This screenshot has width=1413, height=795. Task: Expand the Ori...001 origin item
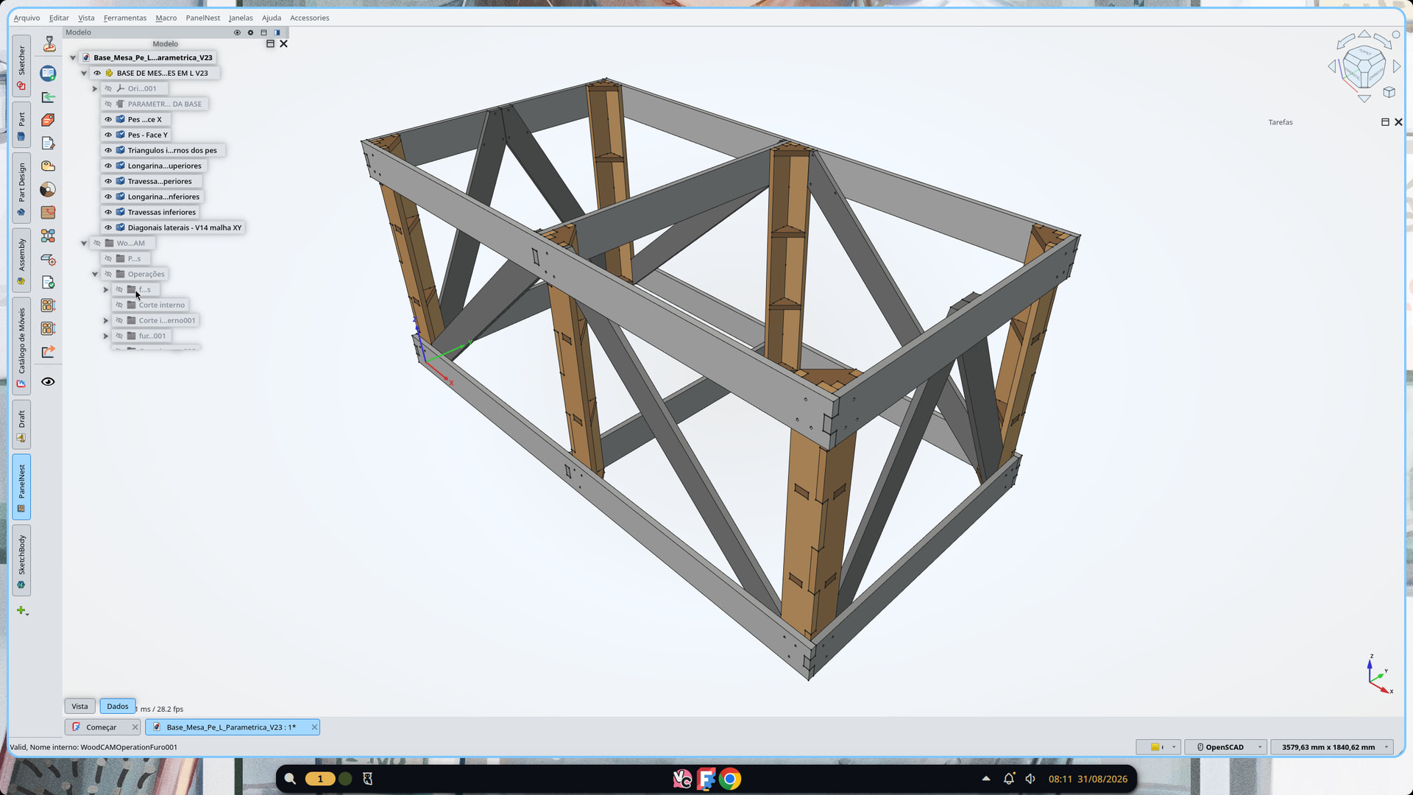coord(95,88)
